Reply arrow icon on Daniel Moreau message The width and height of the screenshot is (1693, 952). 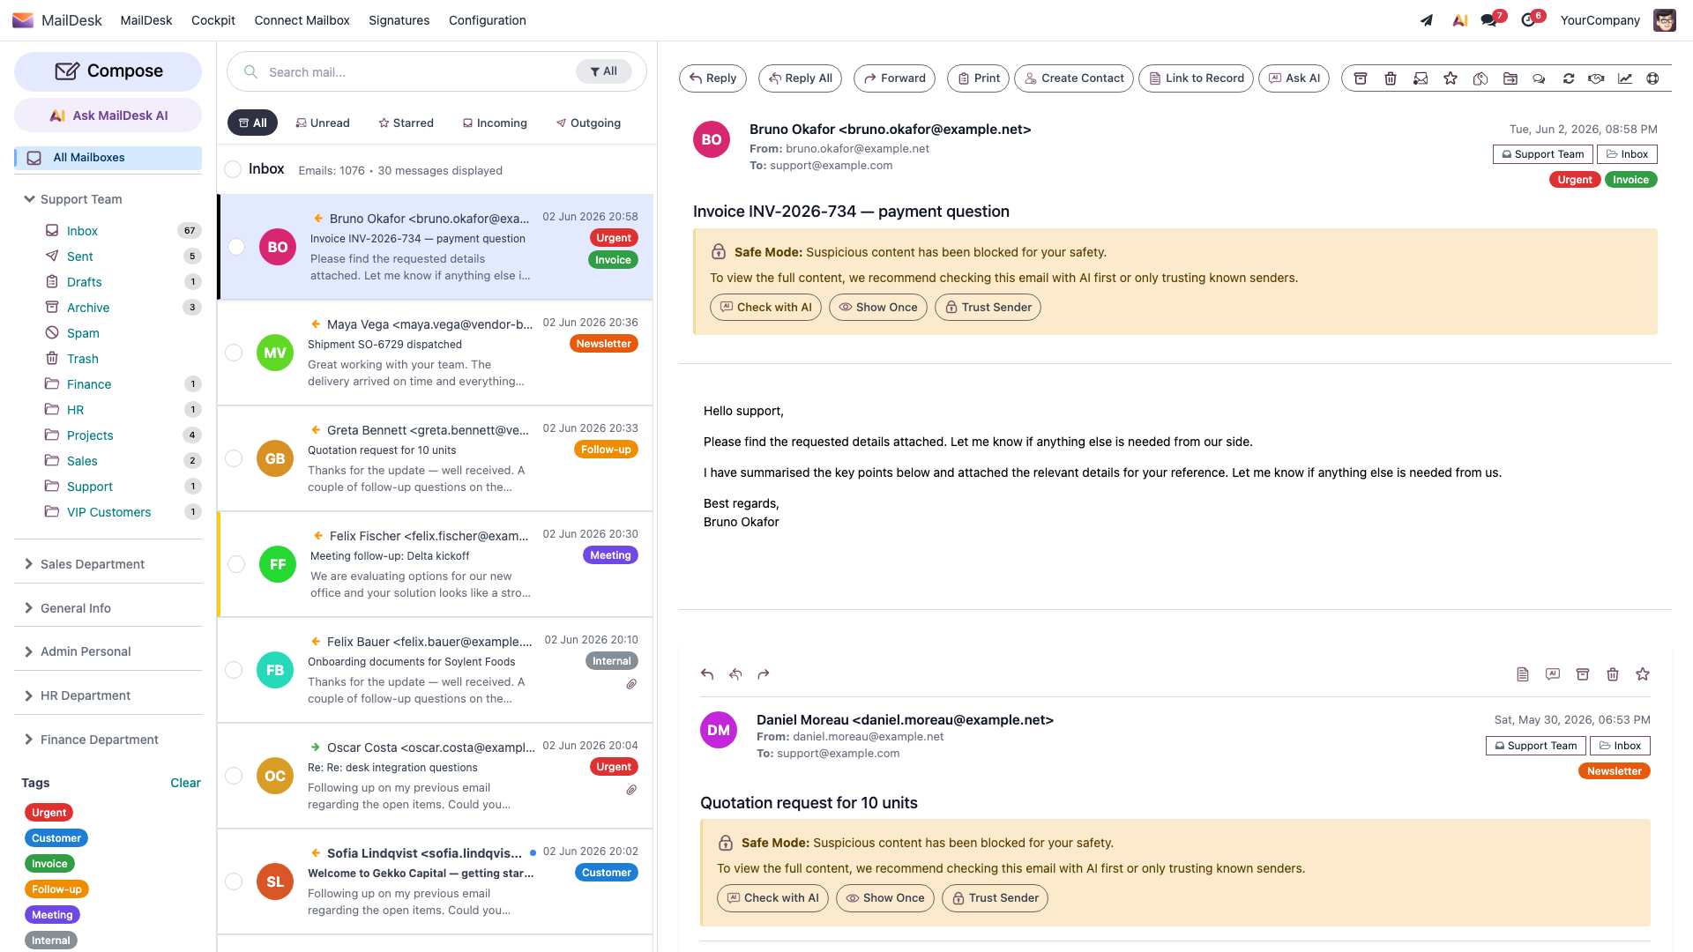click(707, 674)
